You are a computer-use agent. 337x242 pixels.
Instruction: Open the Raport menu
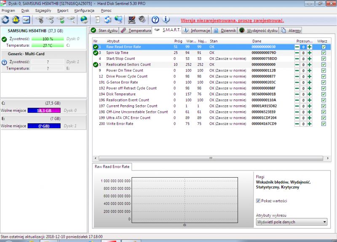click(x=63, y=11)
